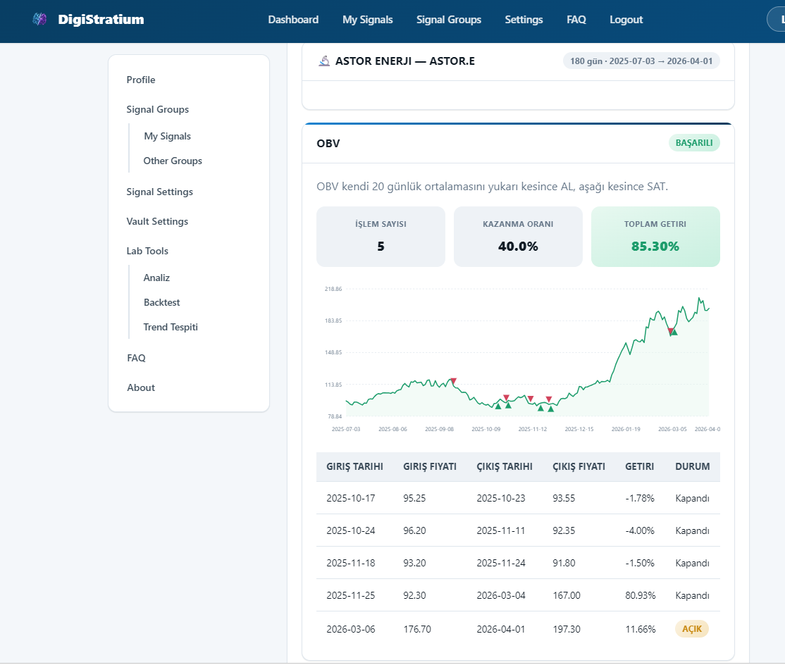Screen dimensions: 785x665
Task: Select Signal Groups in the sidebar
Action: (158, 109)
